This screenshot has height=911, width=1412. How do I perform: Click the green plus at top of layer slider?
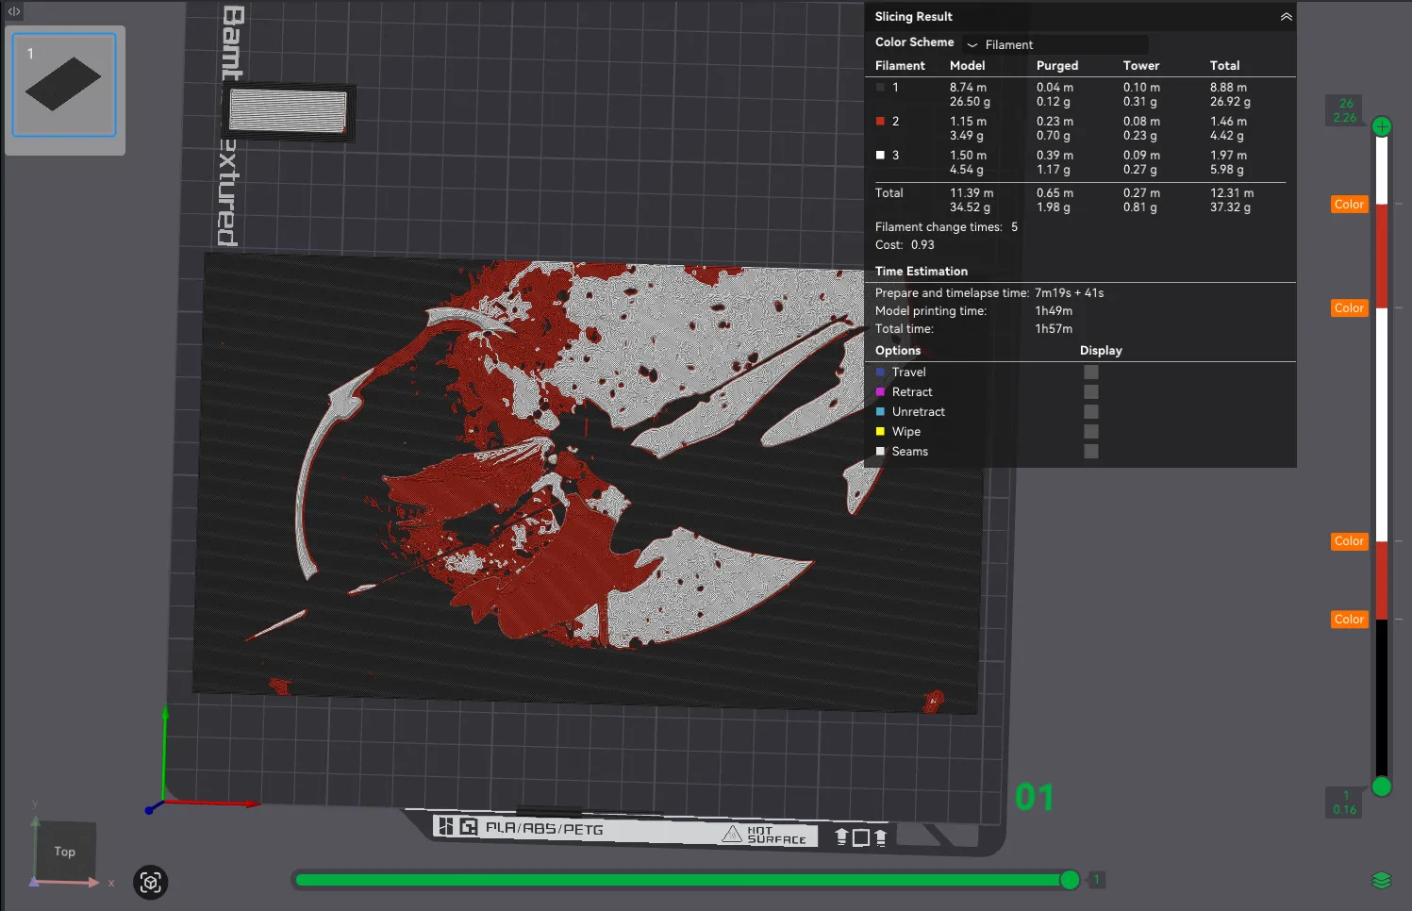[x=1382, y=126]
